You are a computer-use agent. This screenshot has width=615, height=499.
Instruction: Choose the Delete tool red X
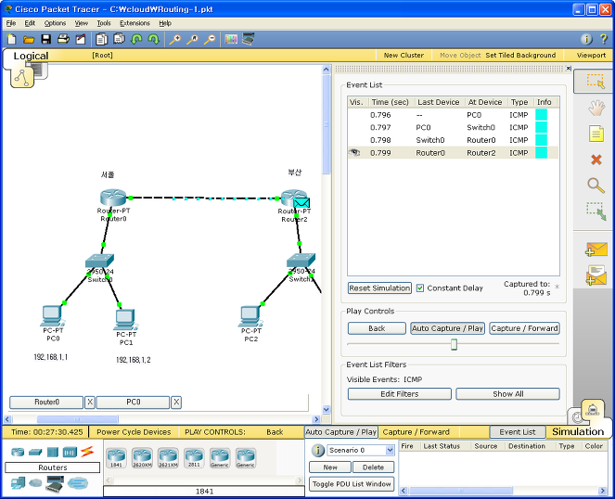coord(596,160)
